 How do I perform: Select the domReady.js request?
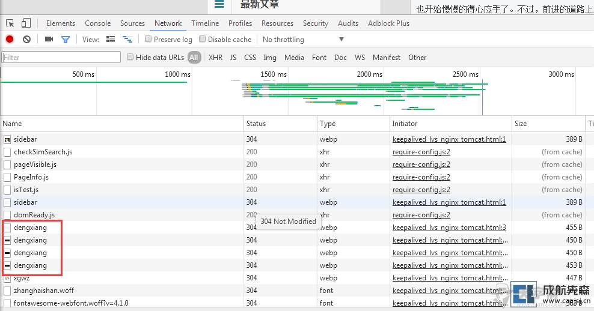click(x=34, y=215)
